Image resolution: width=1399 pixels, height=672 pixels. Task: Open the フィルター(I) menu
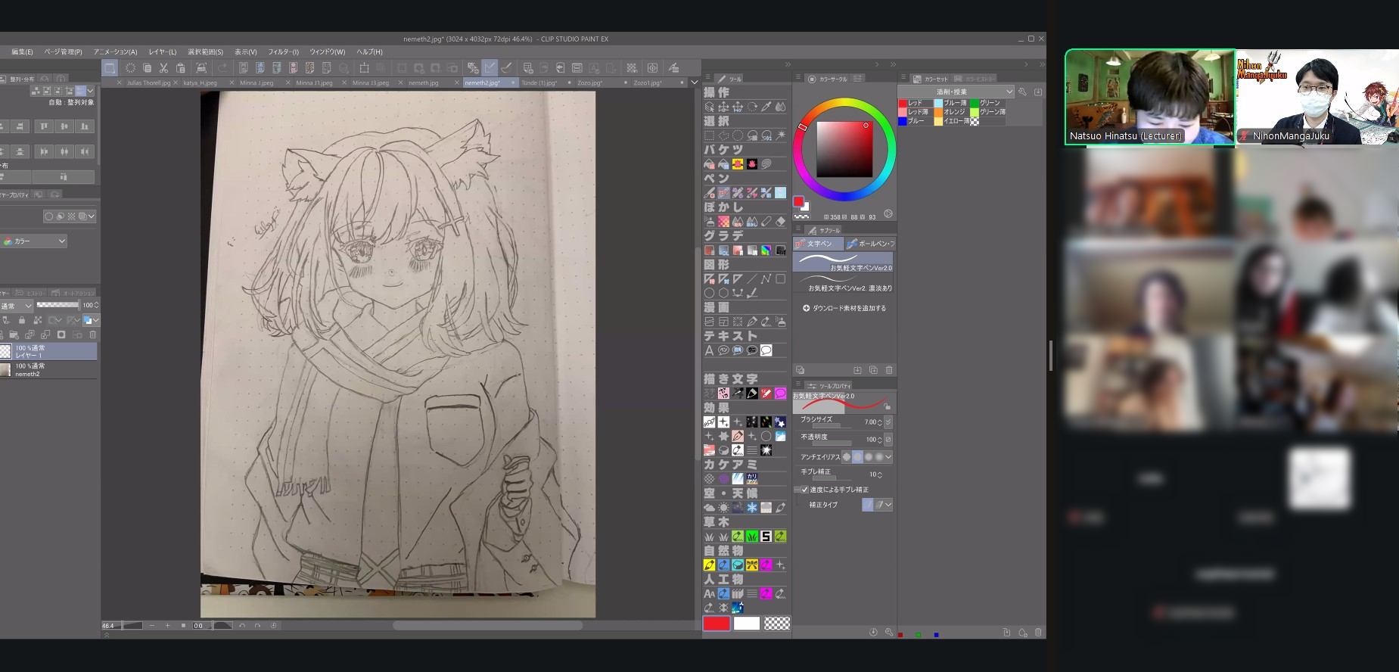point(283,52)
